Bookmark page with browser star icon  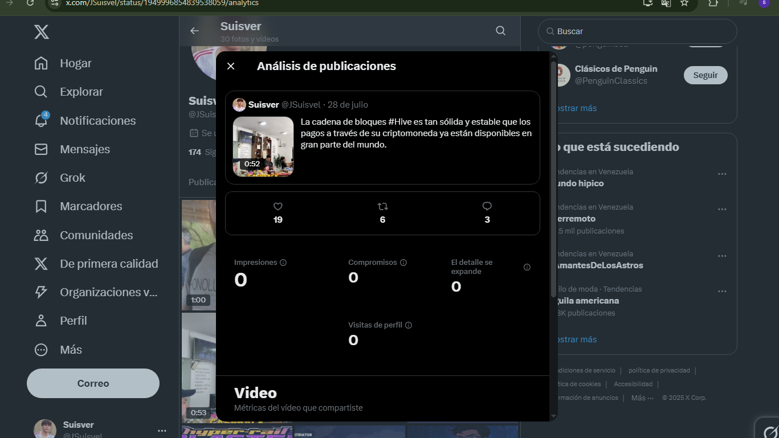[x=684, y=3]
